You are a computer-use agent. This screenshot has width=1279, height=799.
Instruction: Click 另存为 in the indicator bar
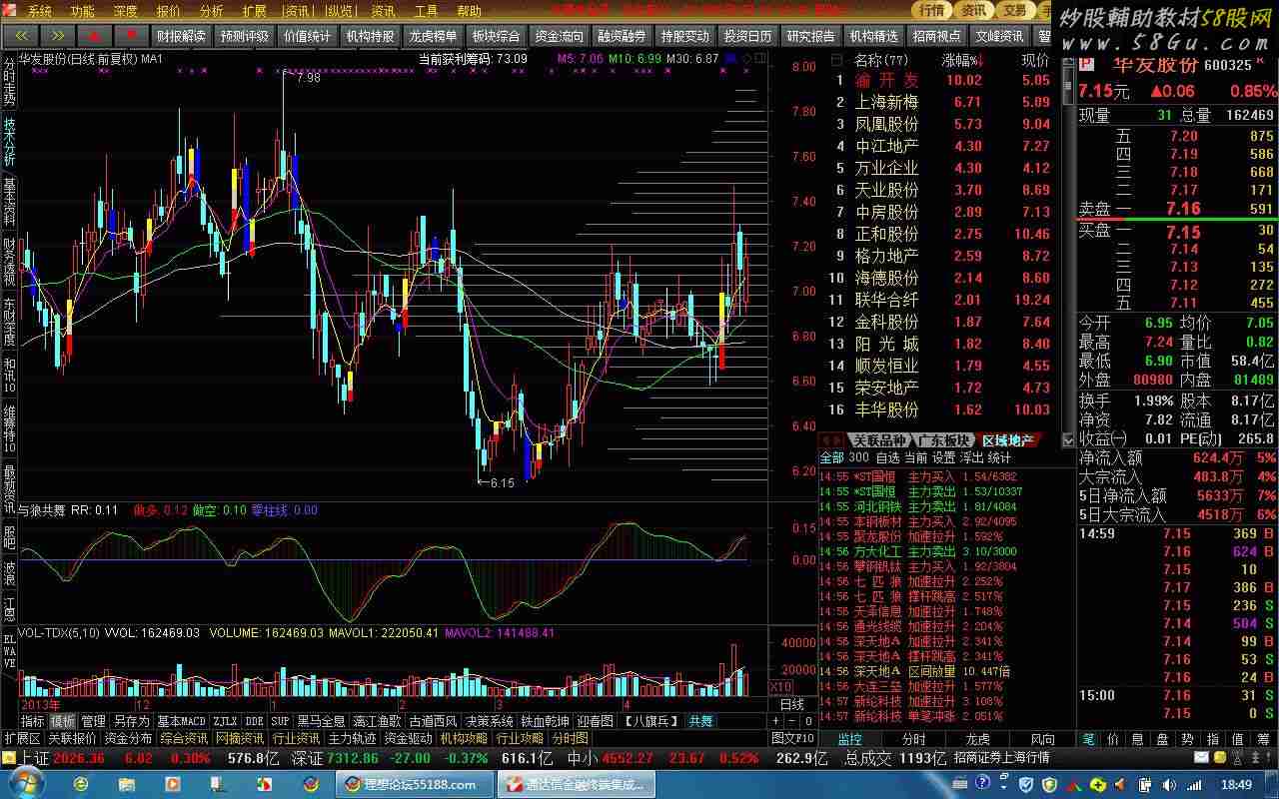[x=131, y=721]
